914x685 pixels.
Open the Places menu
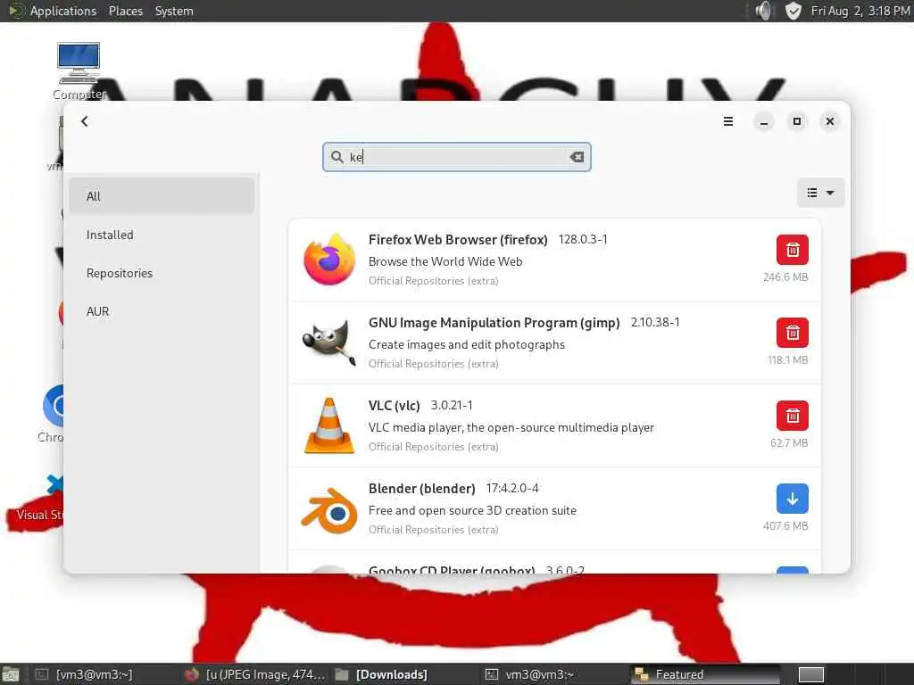point(125,11)
